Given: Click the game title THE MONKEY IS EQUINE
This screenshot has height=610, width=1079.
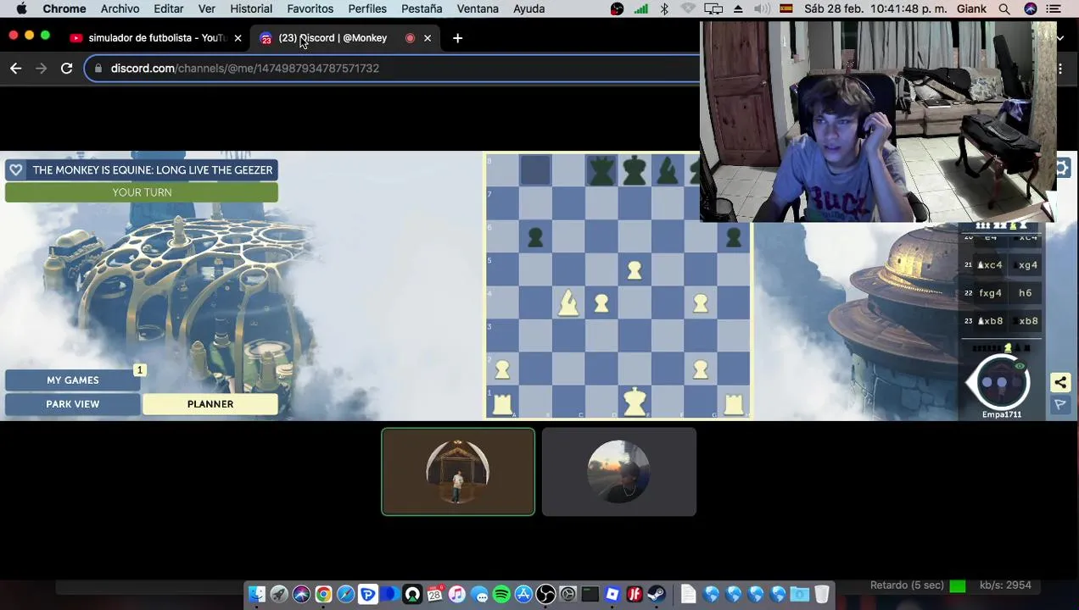Looking at the screenshot, I should [153, 170].
